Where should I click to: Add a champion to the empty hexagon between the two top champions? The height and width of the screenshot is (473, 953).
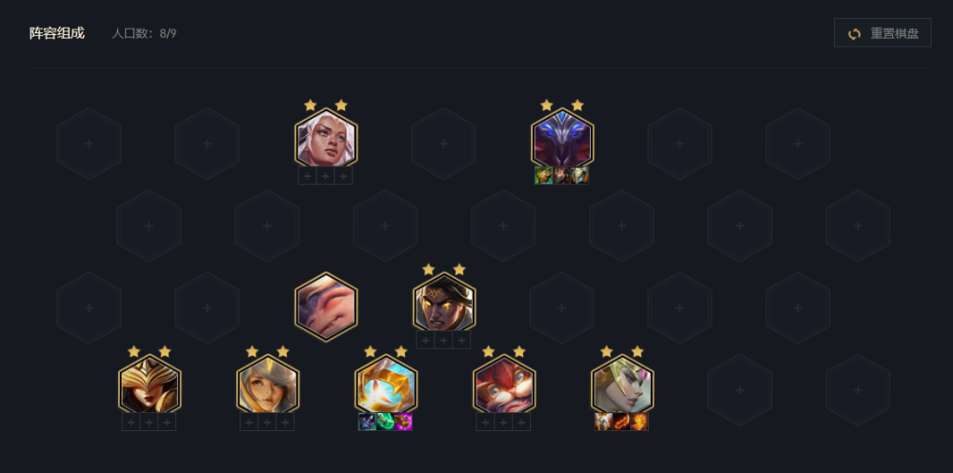coord(444,144)
